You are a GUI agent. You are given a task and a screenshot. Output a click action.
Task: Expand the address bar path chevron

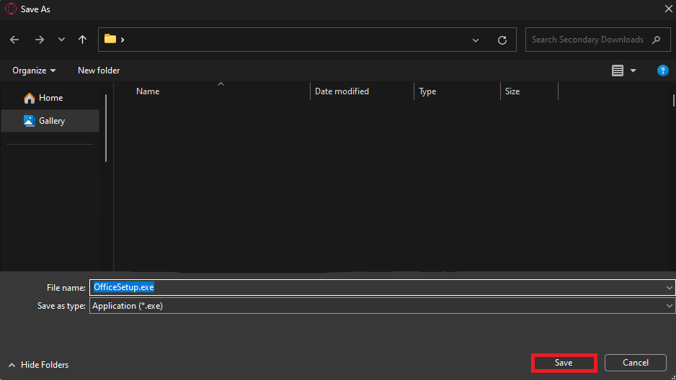123,40
